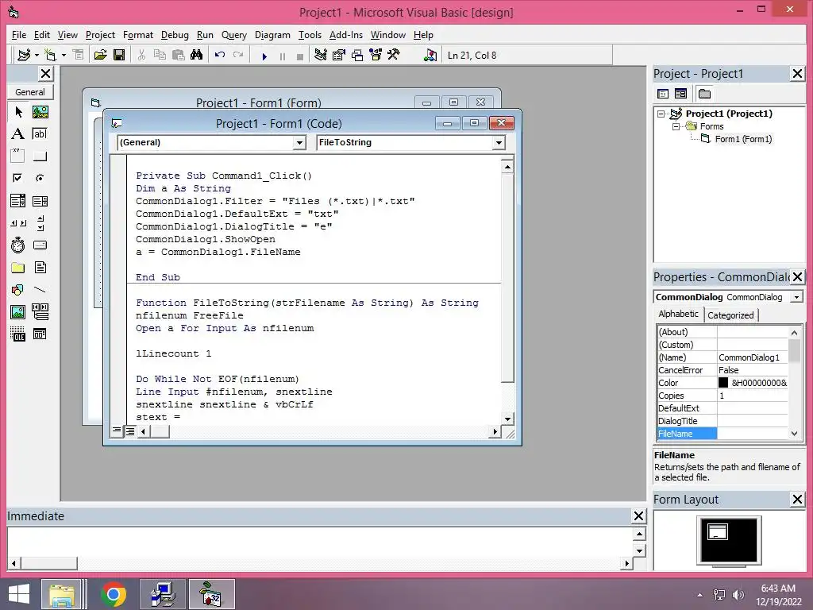The width and height of the screenshot is (813, 610).
Task: Select the CheckBox control tool
Action: [18, 179]
